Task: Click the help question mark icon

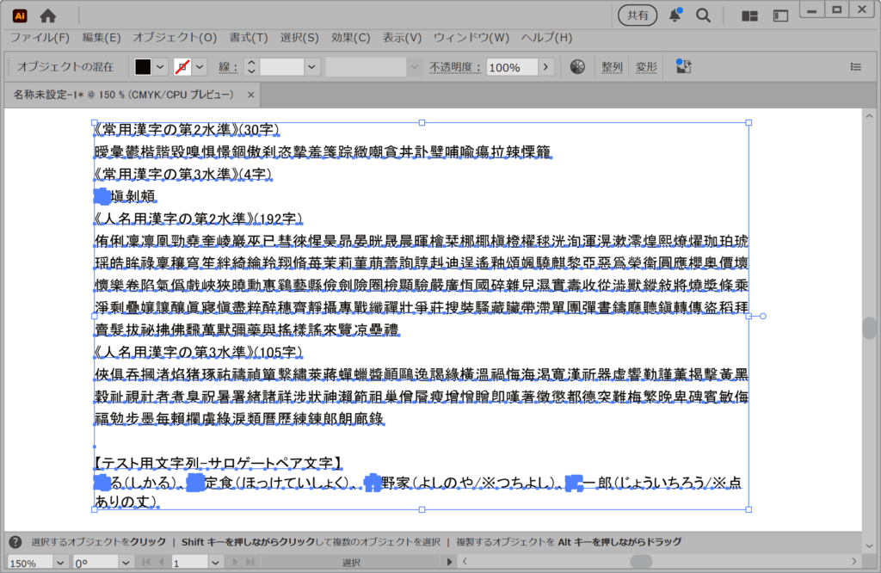Action: pyautogui.click(x=15, y=542)
